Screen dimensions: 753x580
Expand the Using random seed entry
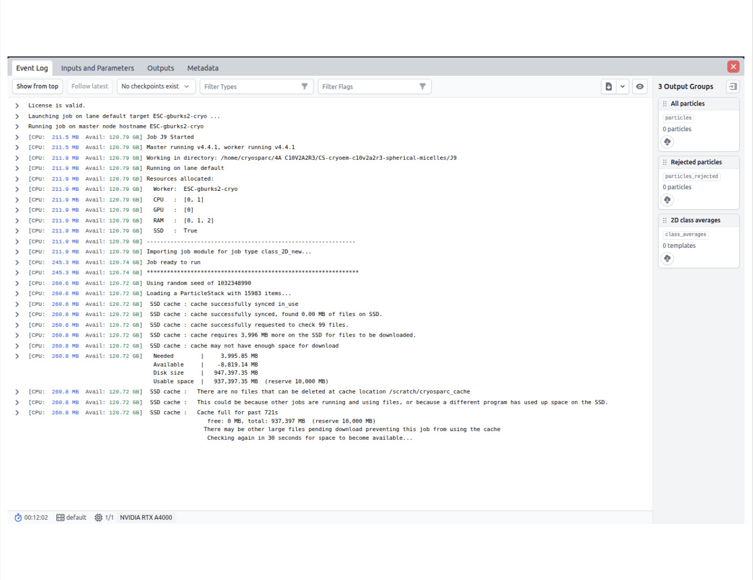tap(17, 283)
